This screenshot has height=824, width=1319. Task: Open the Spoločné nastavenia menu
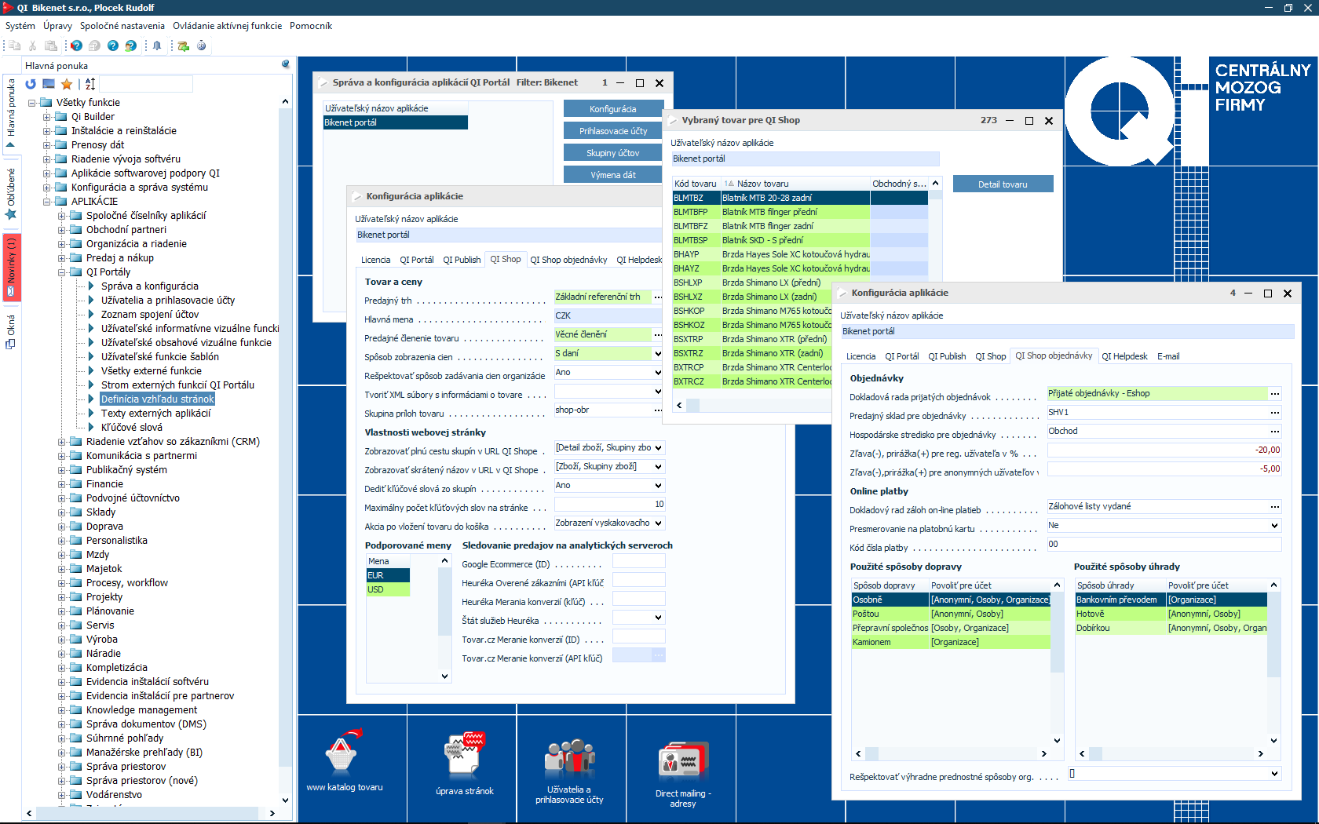coord(122,26)
